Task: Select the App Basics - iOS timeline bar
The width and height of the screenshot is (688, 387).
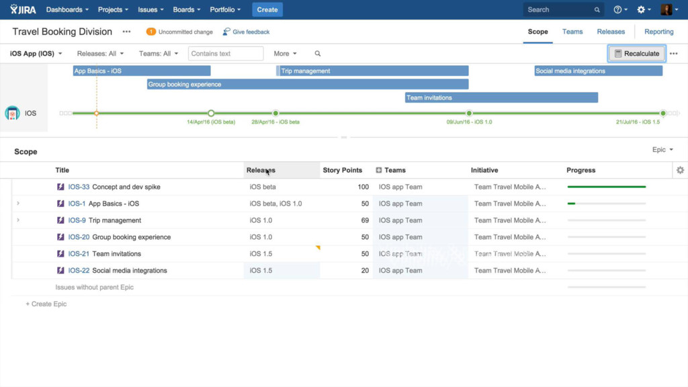Action: coord(142,71)
